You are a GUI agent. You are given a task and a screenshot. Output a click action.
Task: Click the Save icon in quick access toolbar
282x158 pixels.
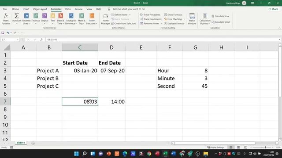point(3,33)
